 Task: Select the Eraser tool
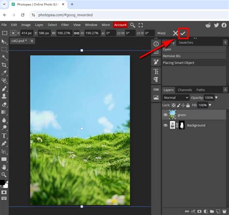[x=4, y=105]
